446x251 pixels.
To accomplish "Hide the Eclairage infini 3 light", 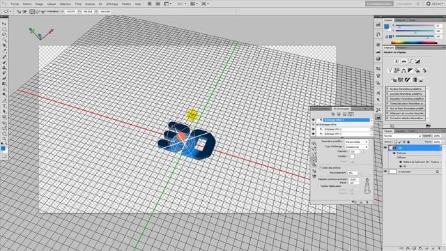I will (314, 134).
